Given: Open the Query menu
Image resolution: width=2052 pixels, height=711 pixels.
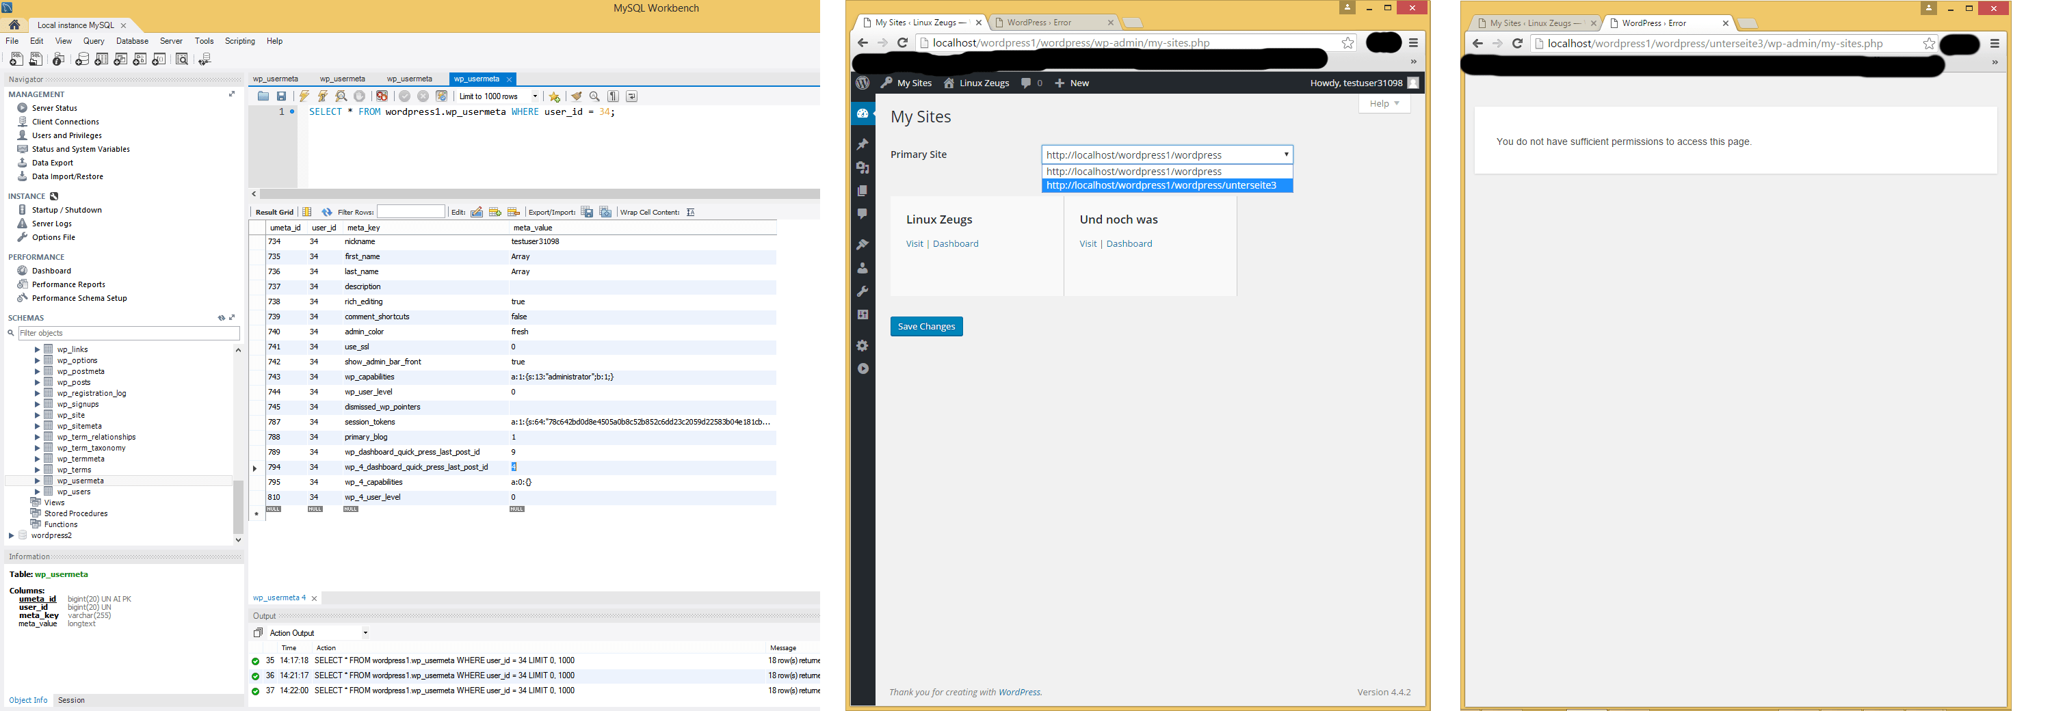Looking at the screenshot, I should click(x=93, y=40).
